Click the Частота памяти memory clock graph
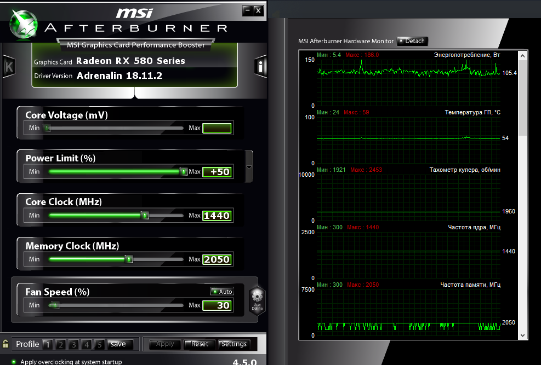541x365 pixels. (x=408, y=312)
